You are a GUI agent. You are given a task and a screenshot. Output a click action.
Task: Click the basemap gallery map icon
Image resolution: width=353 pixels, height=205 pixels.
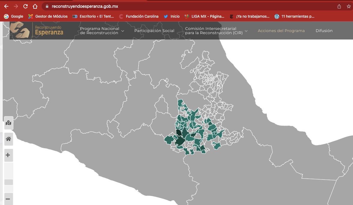(8, 123)
